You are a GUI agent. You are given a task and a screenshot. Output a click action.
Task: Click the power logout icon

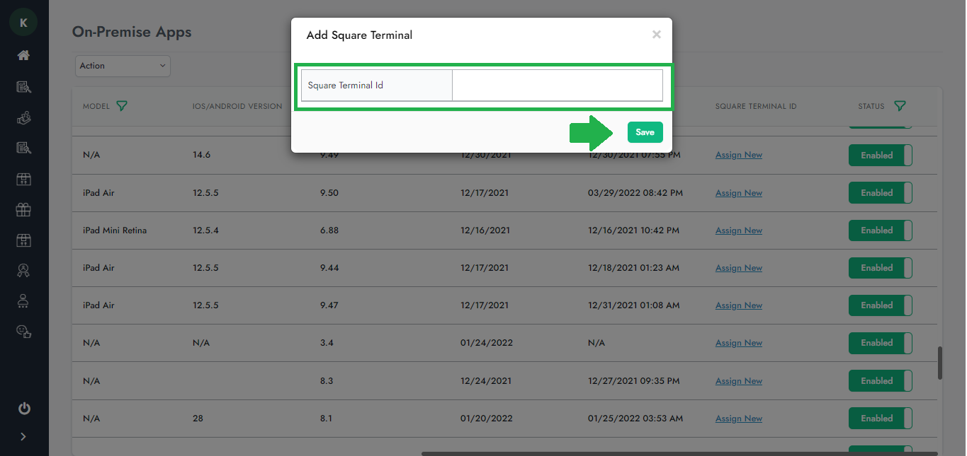pyautogui.click(x=23, y=408)
